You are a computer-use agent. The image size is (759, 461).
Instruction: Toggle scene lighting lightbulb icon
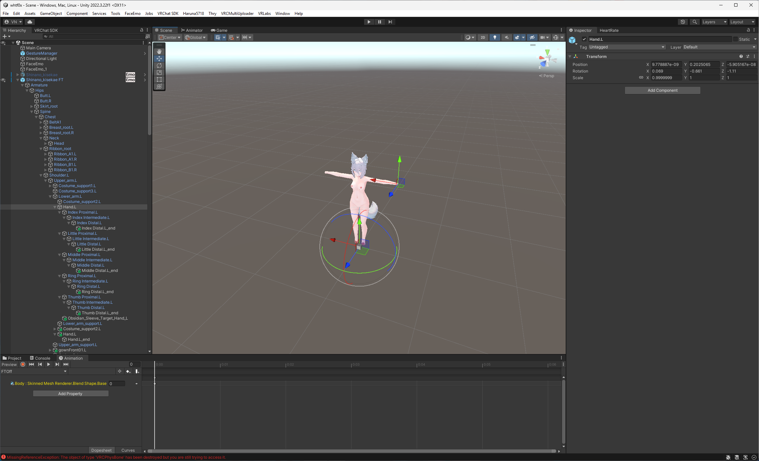tap(495, 37)
